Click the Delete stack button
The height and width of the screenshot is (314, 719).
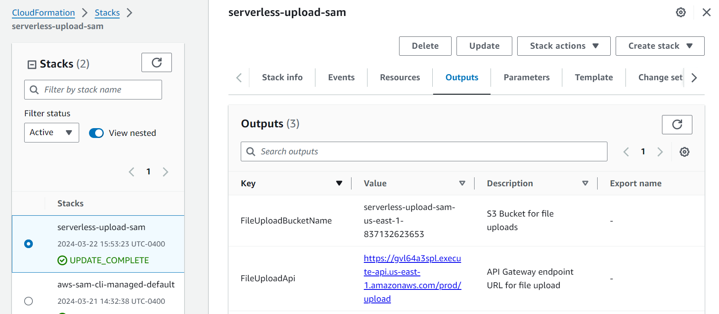coord(425,46)
